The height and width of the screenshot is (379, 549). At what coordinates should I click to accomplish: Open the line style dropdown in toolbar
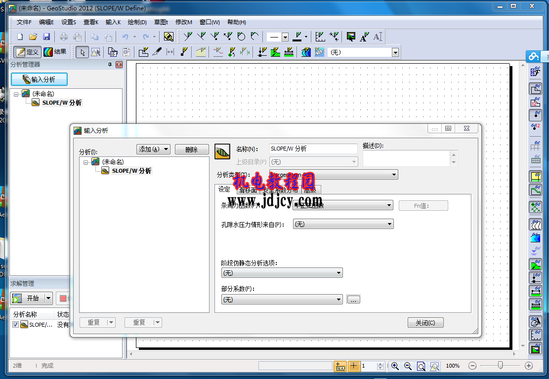tap(285, 37)
